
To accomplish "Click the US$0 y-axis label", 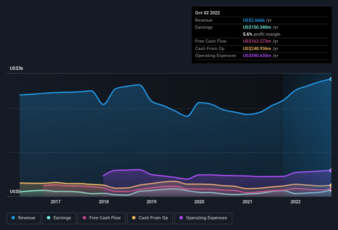I will pos(15,191).
